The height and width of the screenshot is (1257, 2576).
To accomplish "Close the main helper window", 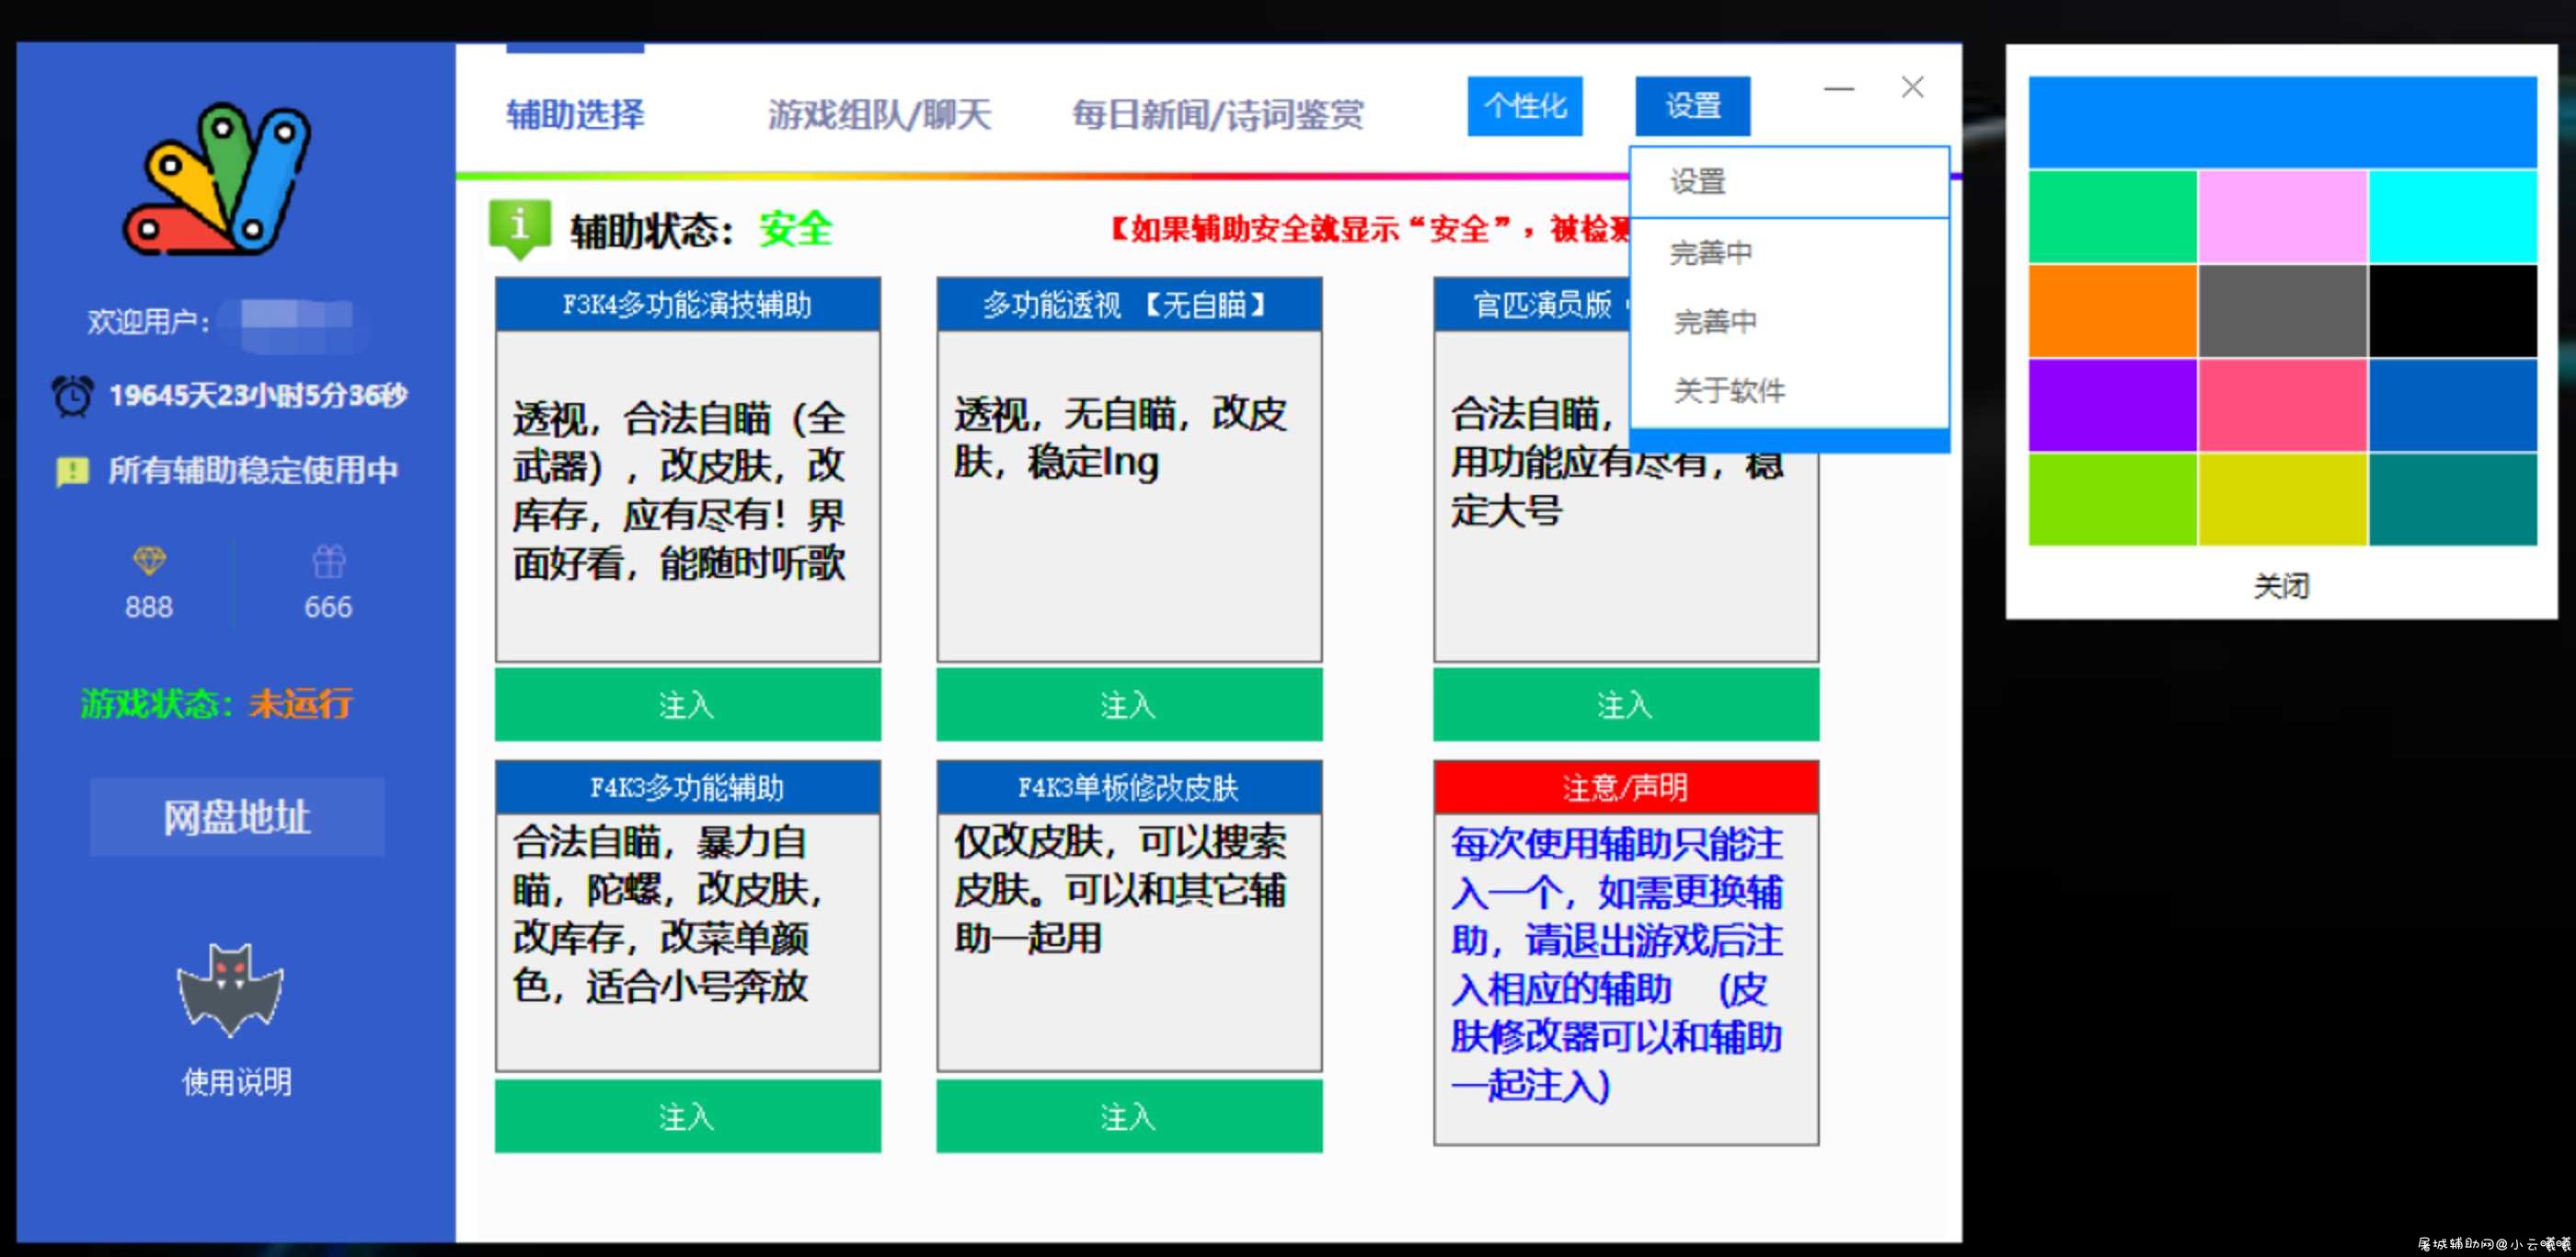I will (1912, 88).
